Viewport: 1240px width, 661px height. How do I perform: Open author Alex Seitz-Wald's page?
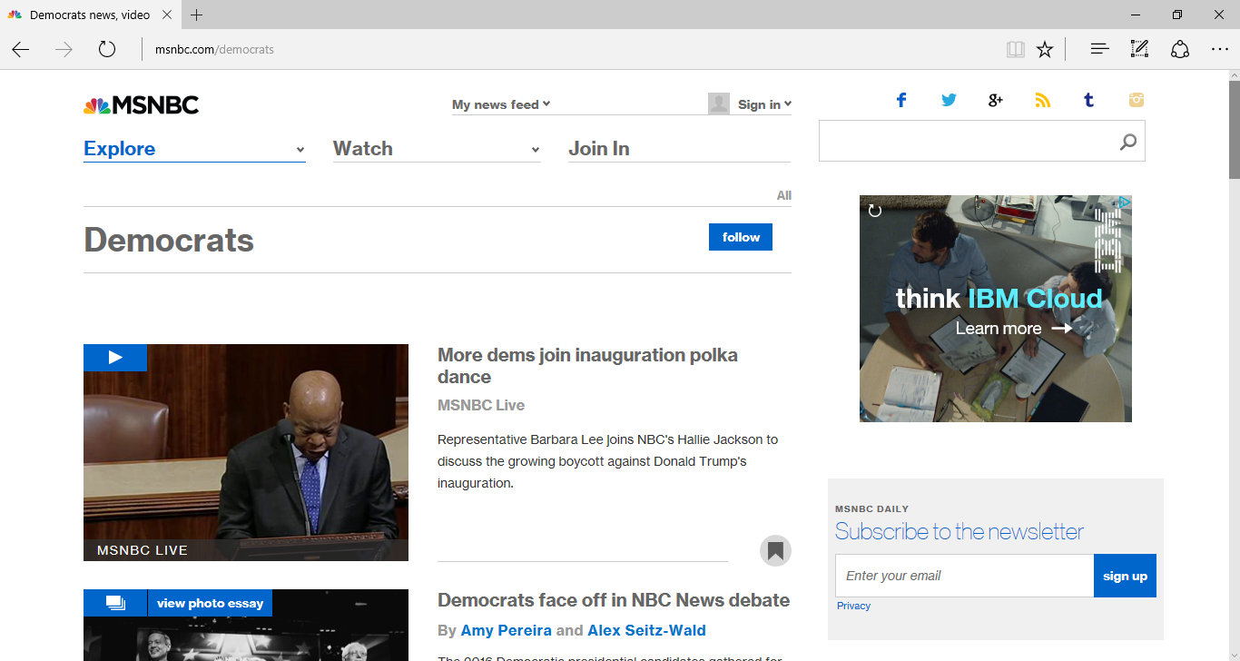click(x=646, y=630)
